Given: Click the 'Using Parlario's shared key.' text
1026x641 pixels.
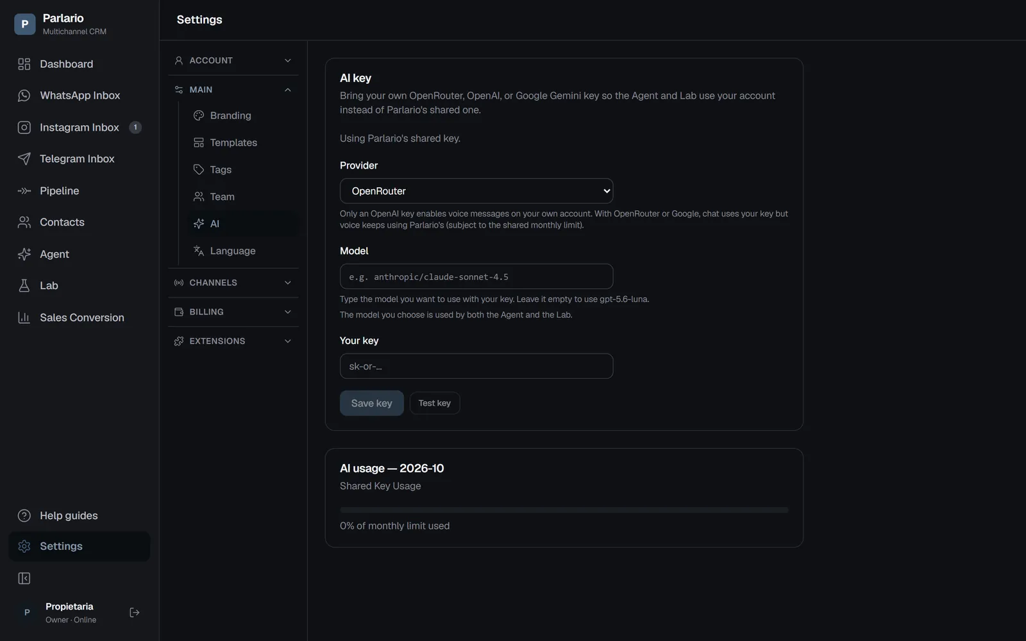Looking at the screenshot, I should click(400, 138).
